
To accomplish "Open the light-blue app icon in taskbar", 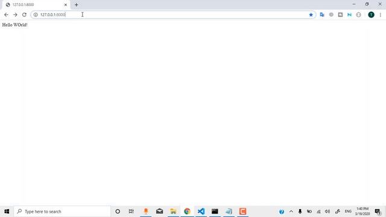I will (229, 212).
